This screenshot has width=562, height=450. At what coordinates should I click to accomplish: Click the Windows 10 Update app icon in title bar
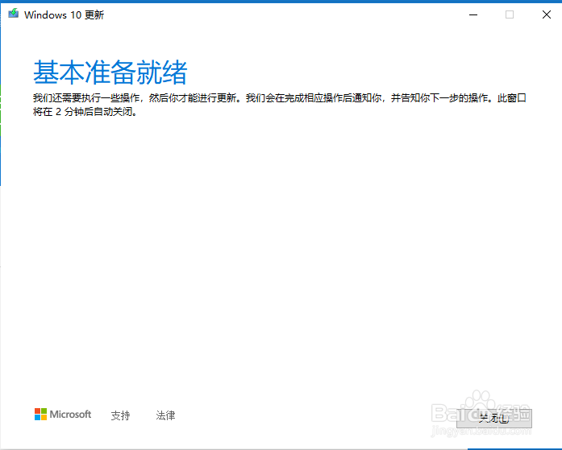pos(13,14)
